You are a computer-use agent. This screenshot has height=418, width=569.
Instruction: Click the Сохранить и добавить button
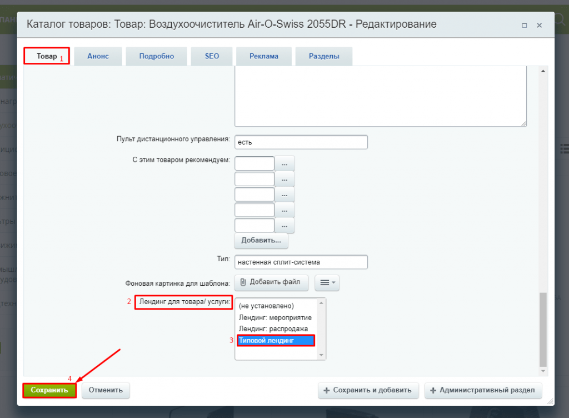368,390
